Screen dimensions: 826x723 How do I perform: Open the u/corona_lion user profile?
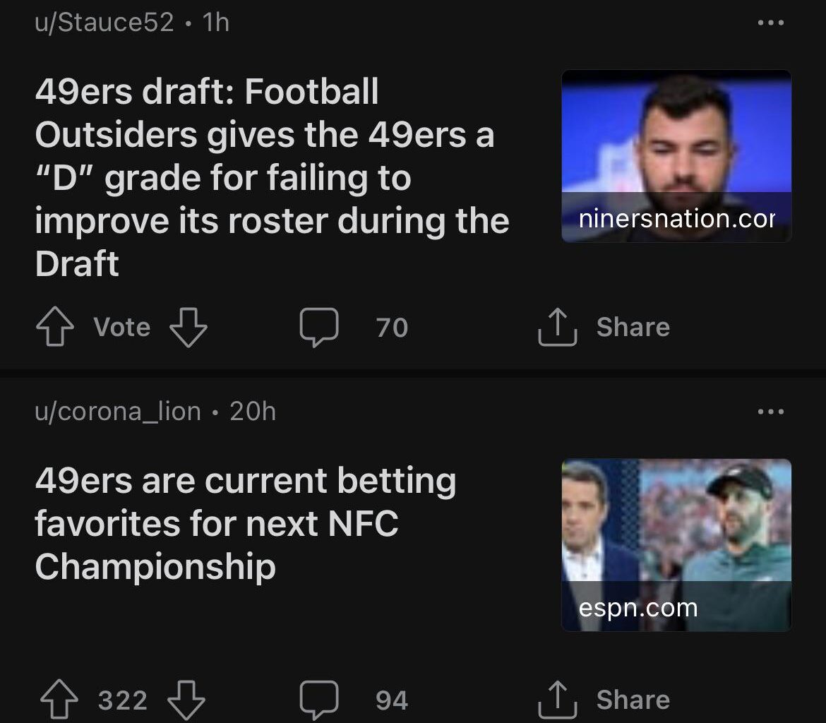click(x=118, y=411)
